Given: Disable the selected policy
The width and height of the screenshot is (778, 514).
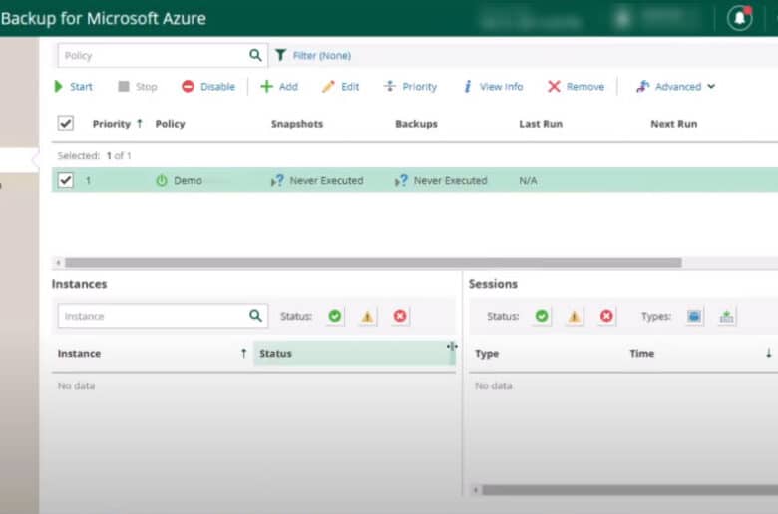Looking at the screenshot, I should click(x=208, y=87).
